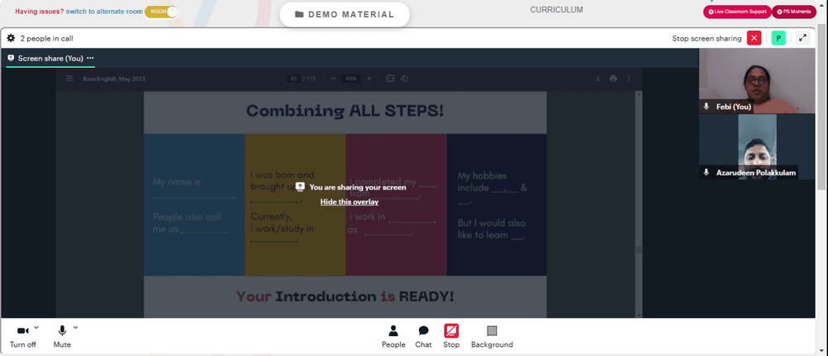Mute the microphone
This screenshot has width=828, height=356.
click(62, 336)
